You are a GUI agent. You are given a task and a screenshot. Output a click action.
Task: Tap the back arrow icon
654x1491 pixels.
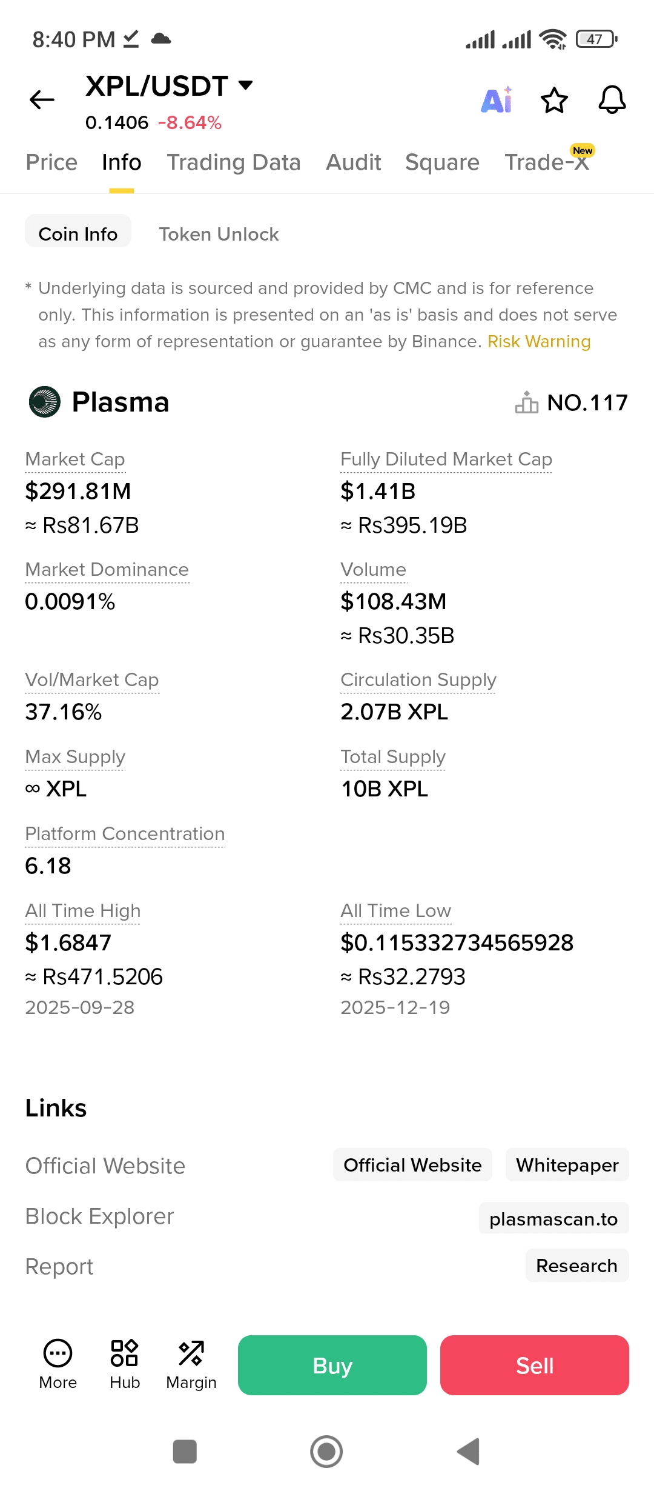(42, 99)
